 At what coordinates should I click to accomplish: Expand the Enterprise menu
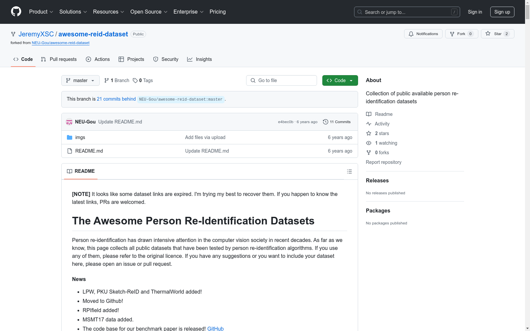[x=188, y=12]
